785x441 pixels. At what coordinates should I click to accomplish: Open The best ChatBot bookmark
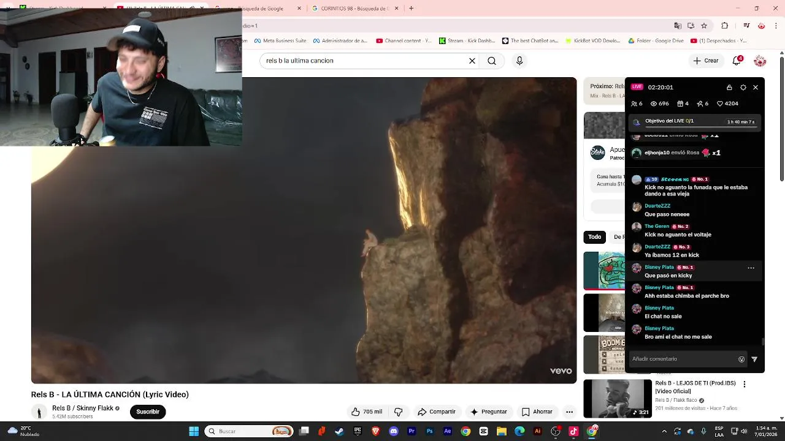[x=530, y=41]
